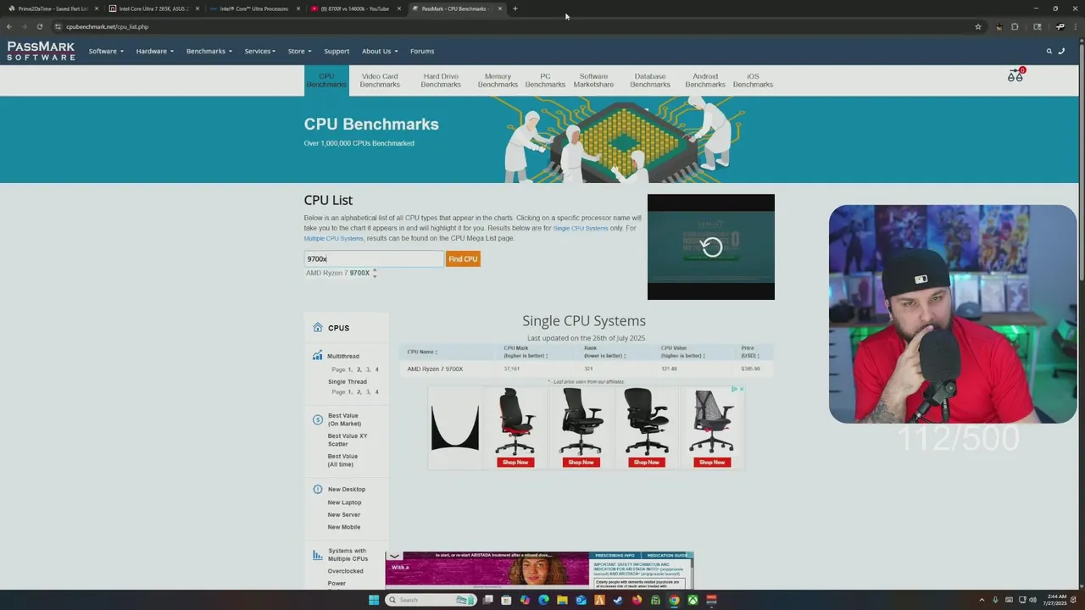The height and width of the screenshot is (610, 1085).
Task: Sort table by Rank column
Action: tap(604, 352)
